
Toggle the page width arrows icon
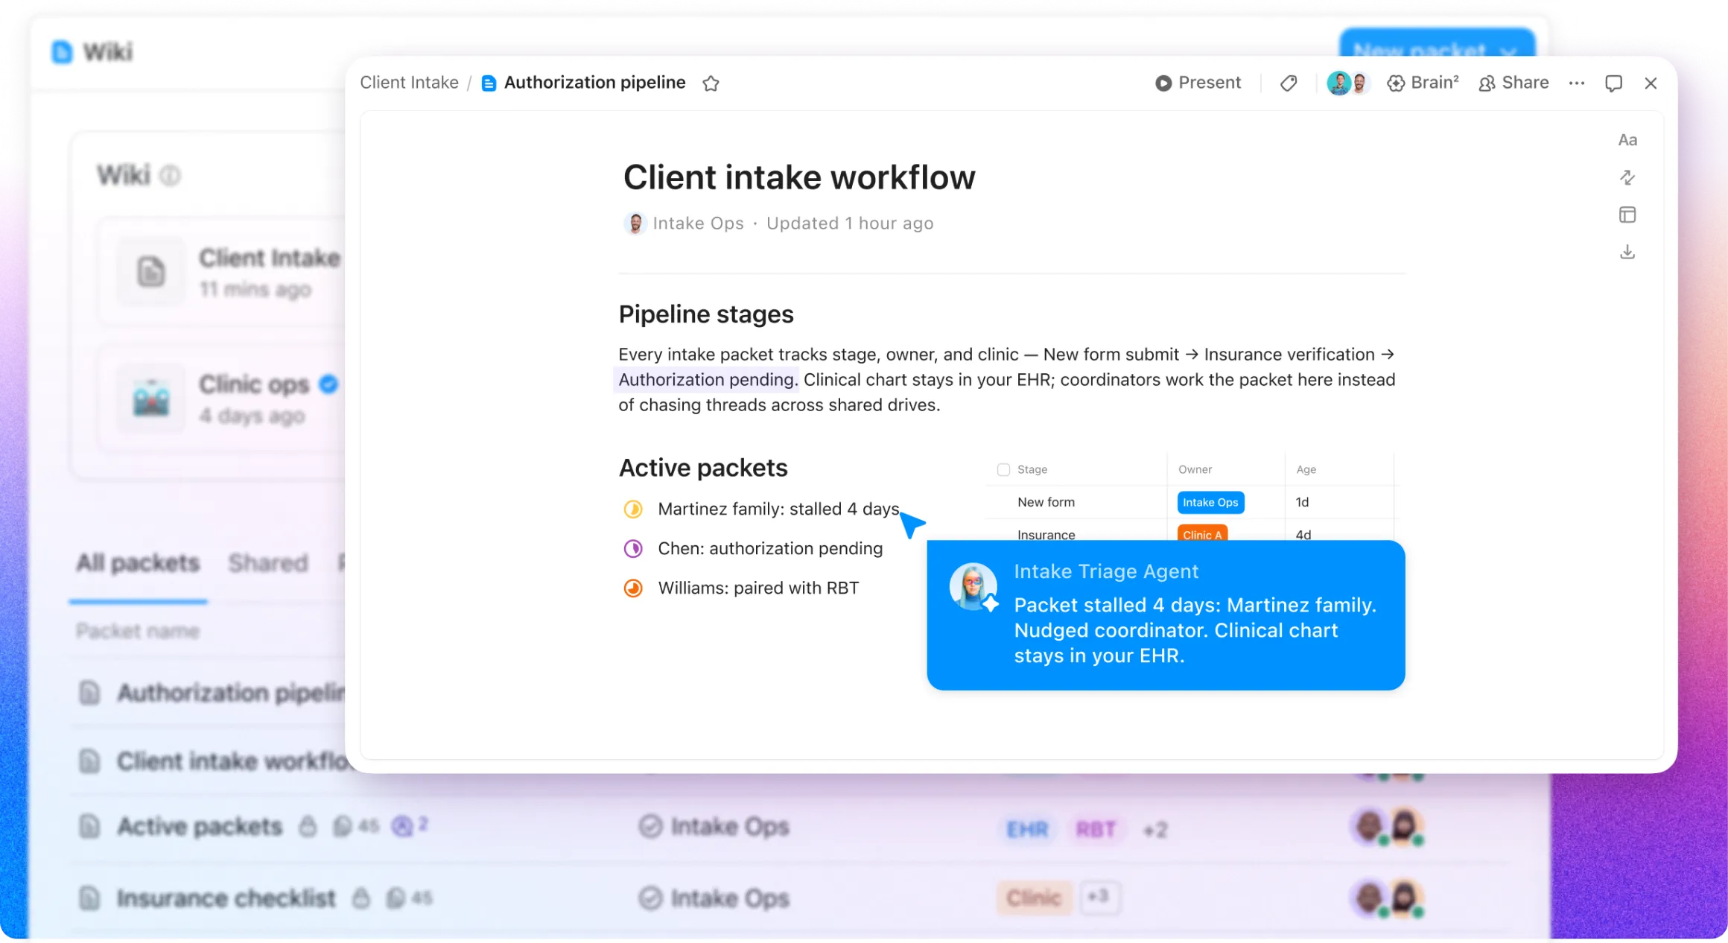(1627, 177)
